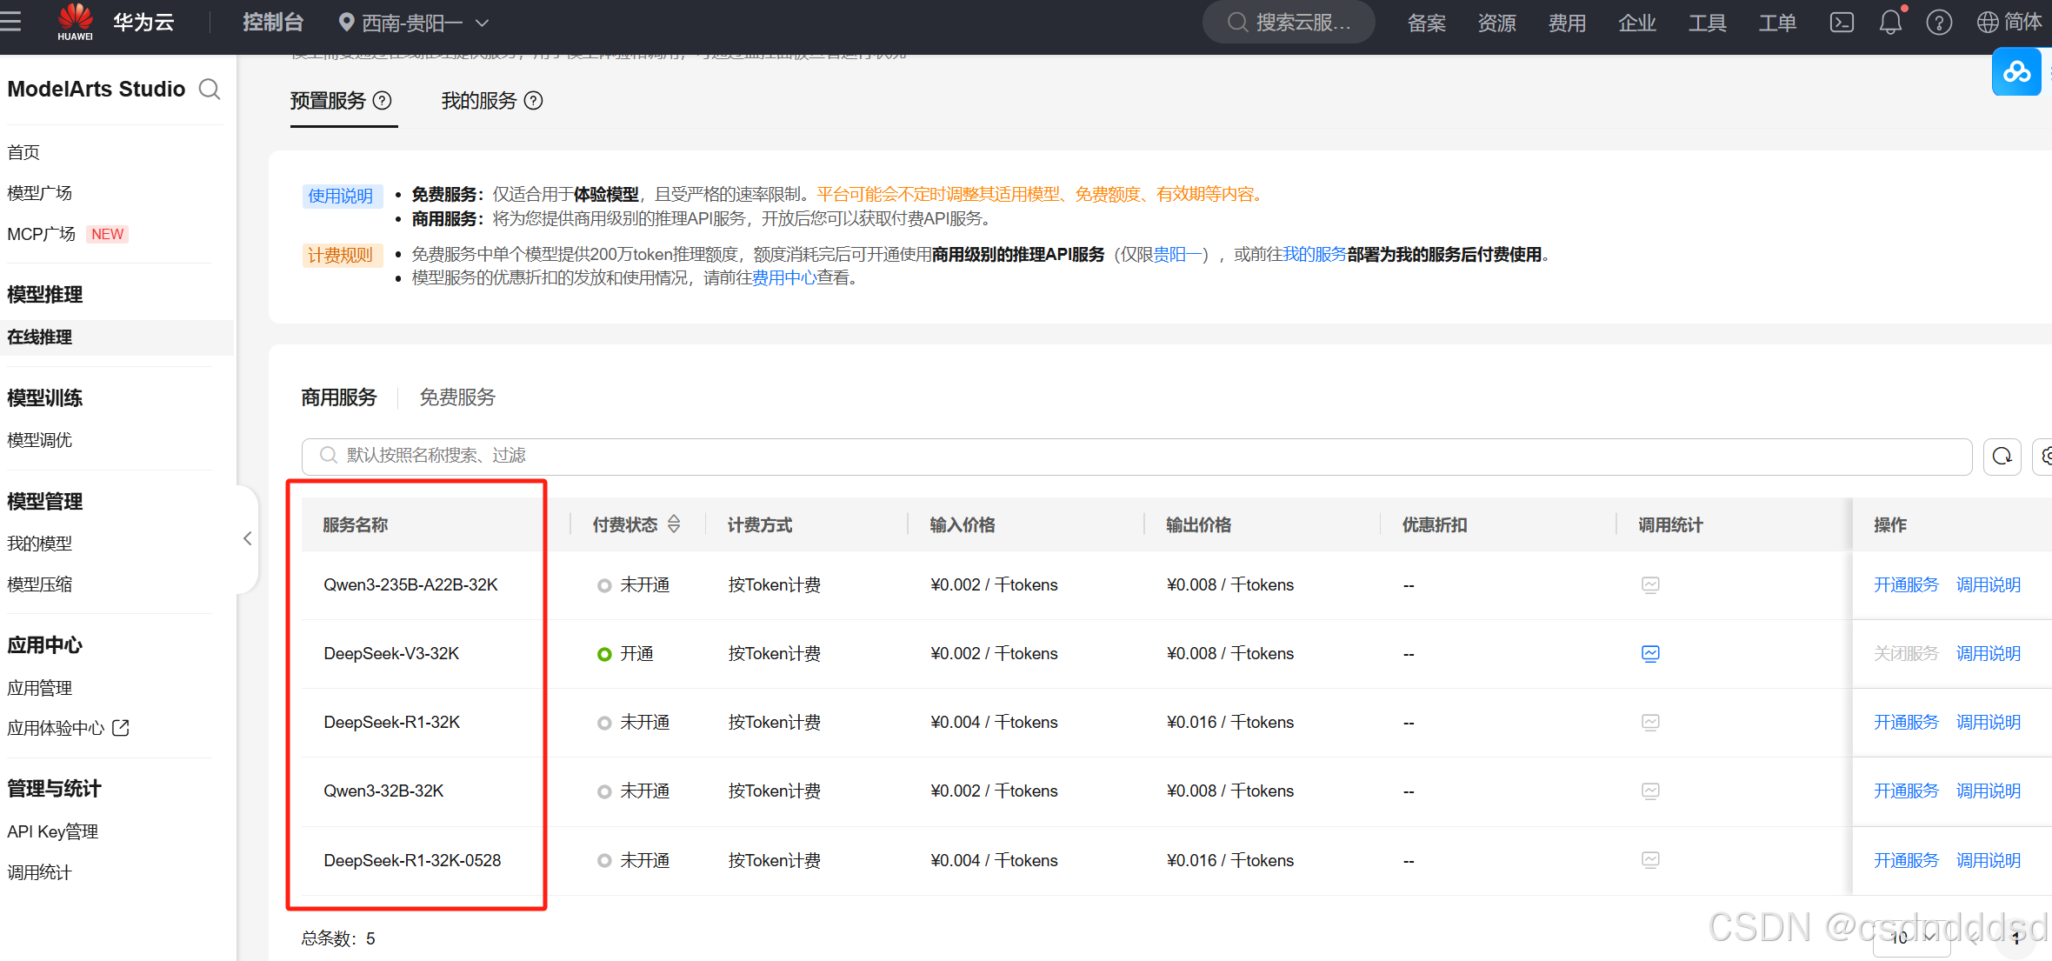
Task: Open the 工具 top menu
Action: coord(1708,23)
